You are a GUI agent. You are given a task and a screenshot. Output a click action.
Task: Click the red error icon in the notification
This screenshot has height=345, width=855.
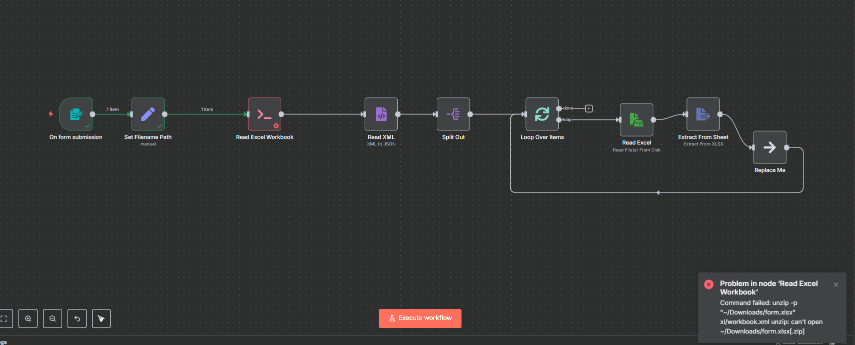point(708,284)
